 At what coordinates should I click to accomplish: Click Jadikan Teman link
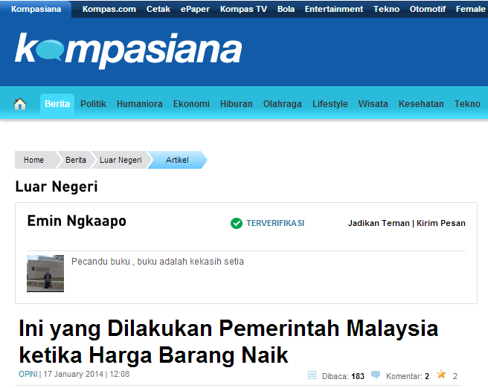tap(379, 223)
